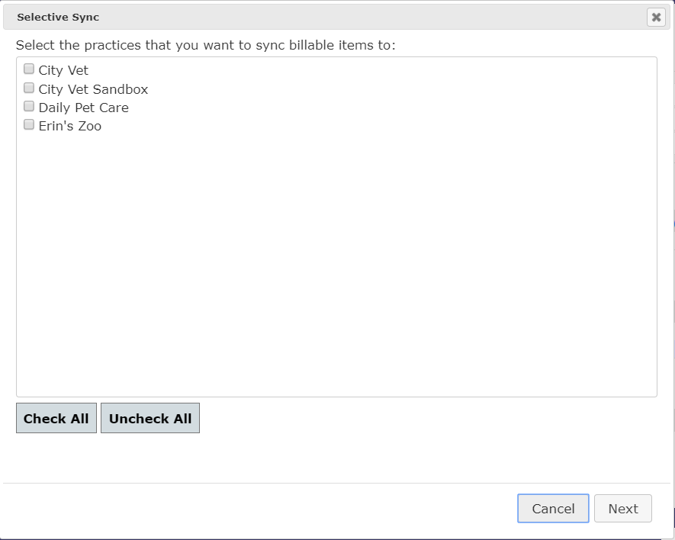Proceed with the Next button

pos(623,509)
